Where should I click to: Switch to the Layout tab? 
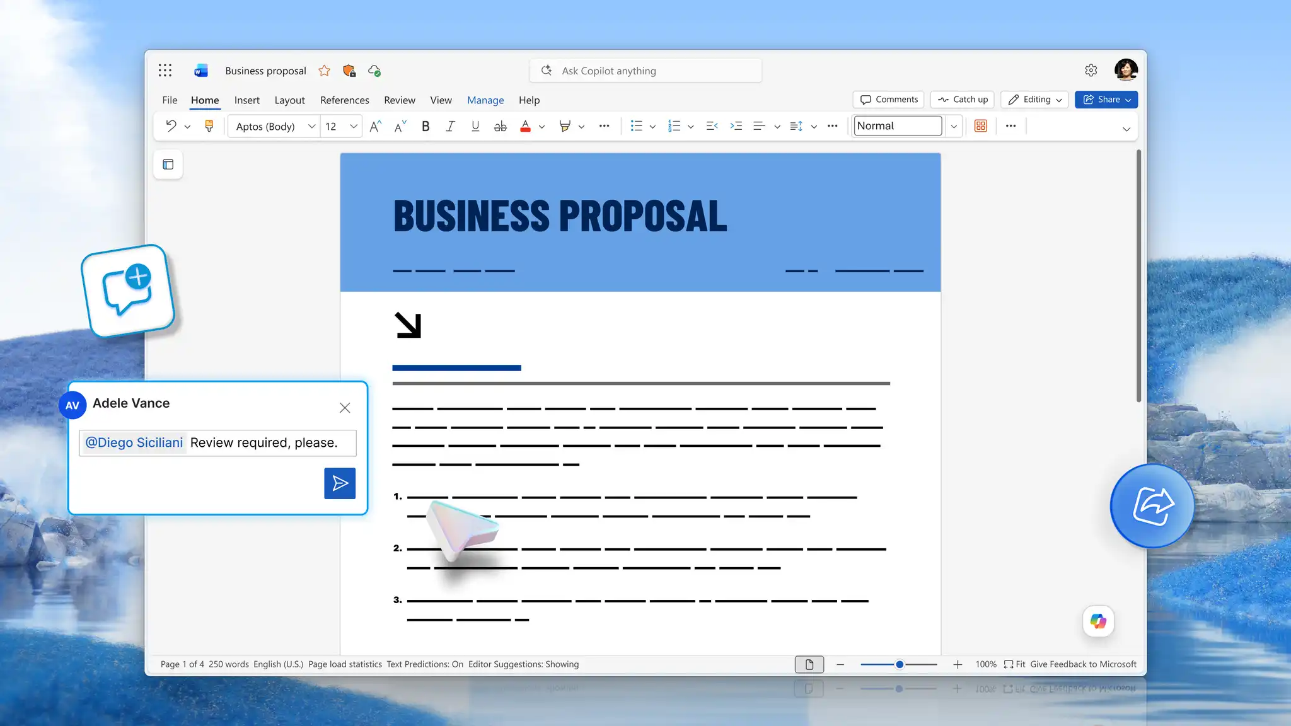289,100
